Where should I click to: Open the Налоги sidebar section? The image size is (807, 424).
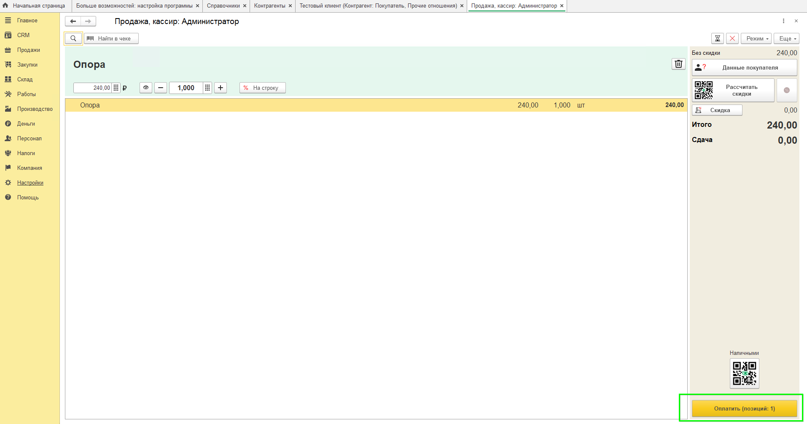26,153
